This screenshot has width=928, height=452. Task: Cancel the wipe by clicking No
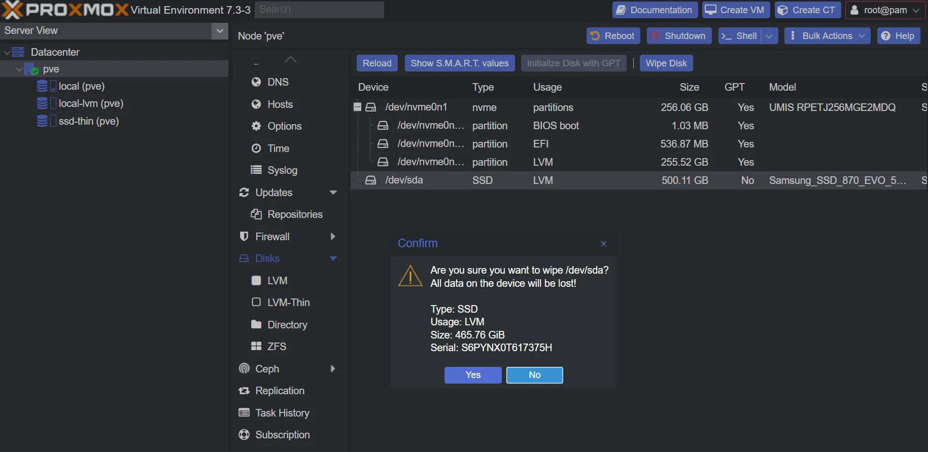click(x=534, y=375)
